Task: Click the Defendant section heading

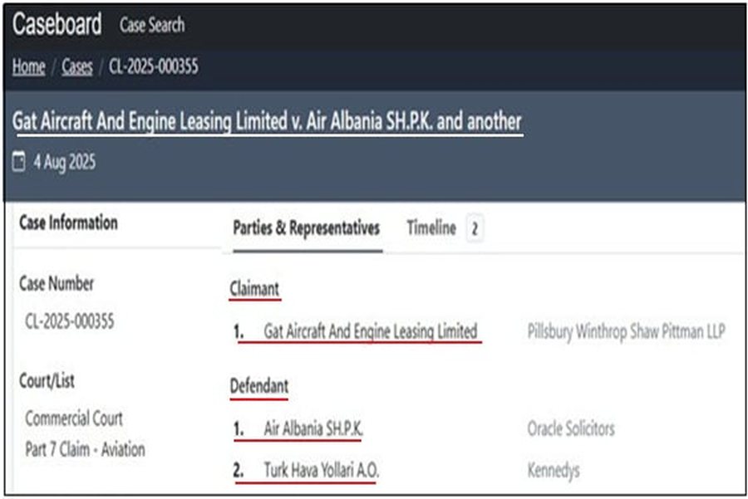Action: pyautogui.click(x=259, y=386)
